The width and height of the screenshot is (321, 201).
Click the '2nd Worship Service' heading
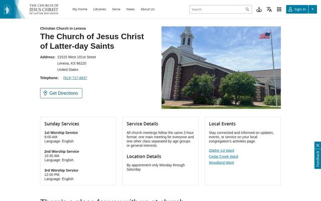(x=62, y=152)
